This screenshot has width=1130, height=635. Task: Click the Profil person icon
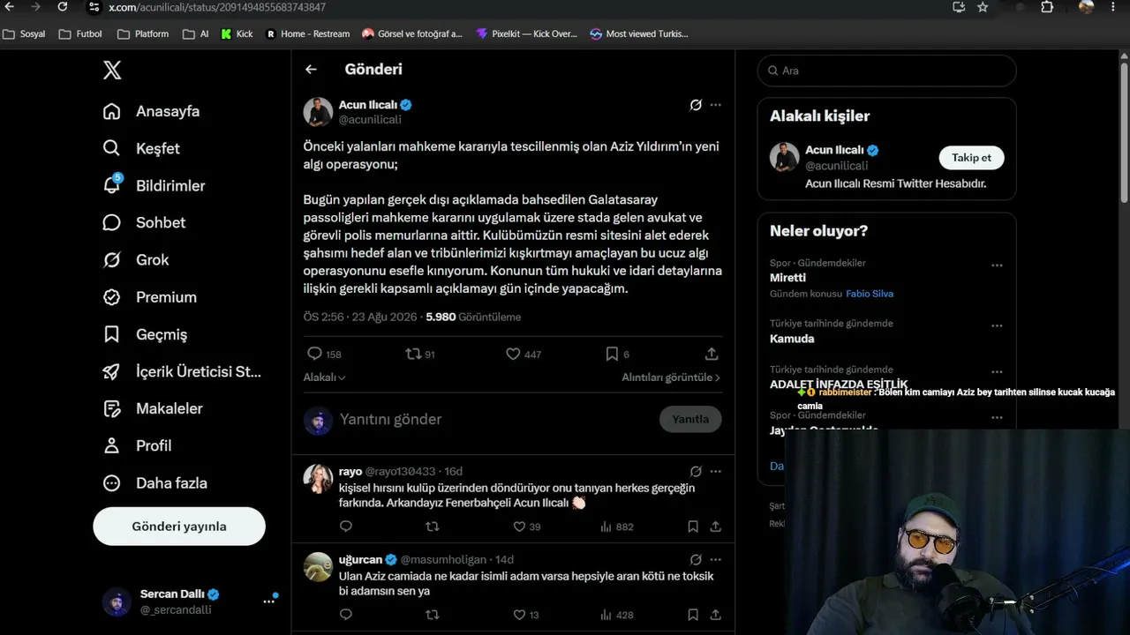pyautogui.click(x=112, y=445)
